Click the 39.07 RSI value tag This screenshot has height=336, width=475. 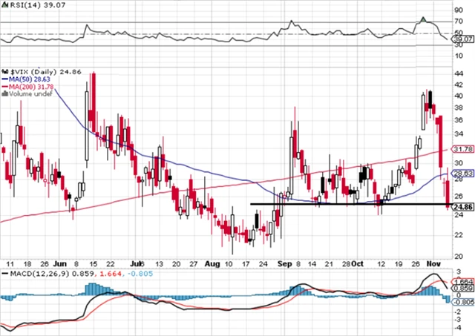point(463,39)
